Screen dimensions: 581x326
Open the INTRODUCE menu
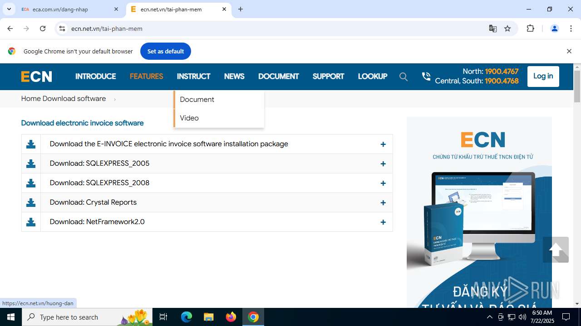tap(96, 77)
